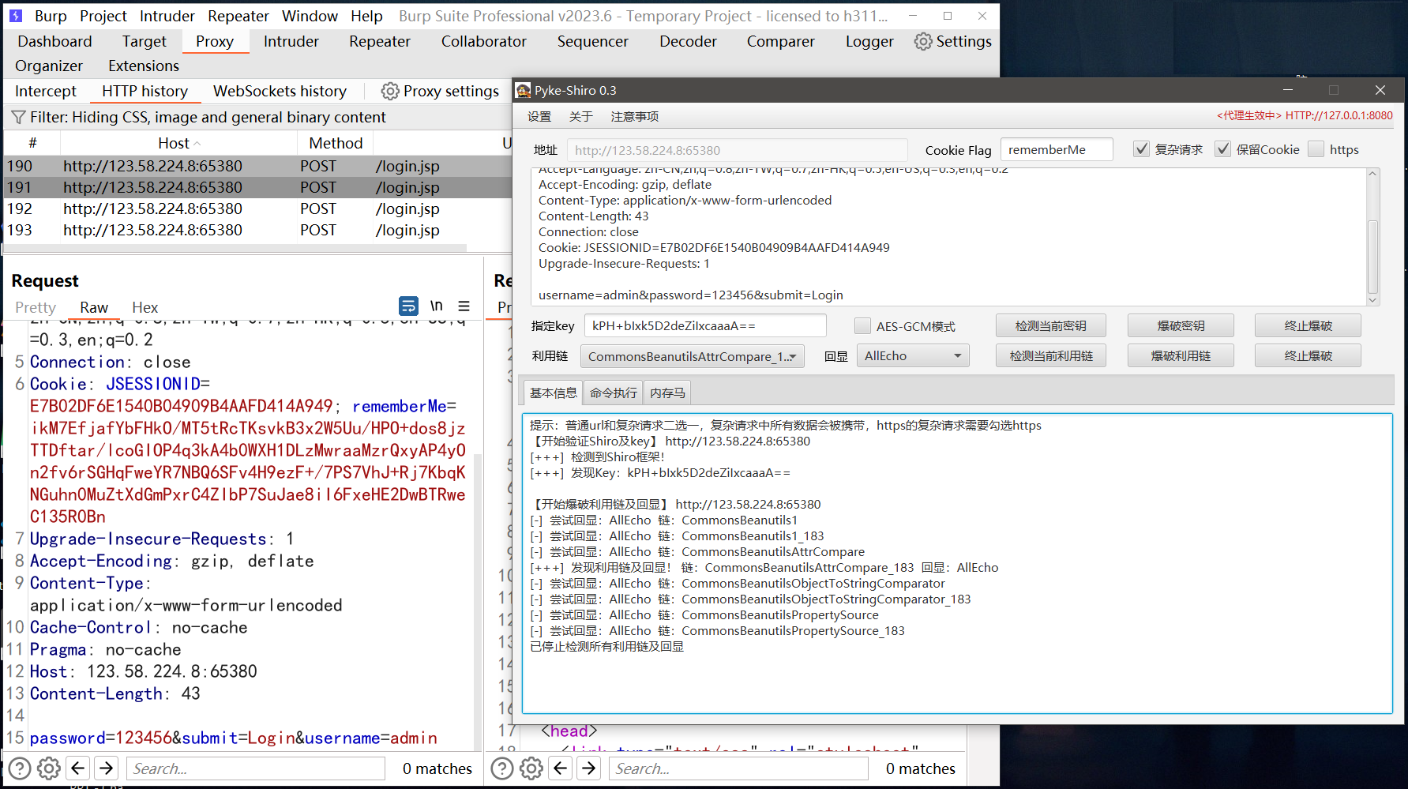Screen dimensions: 1408x789
Task: Click the help icon under the Request panel
Action: 19,768
